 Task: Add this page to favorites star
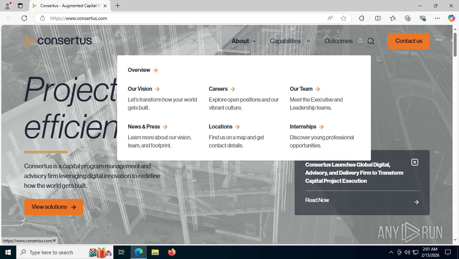click(x=344, y=18)
